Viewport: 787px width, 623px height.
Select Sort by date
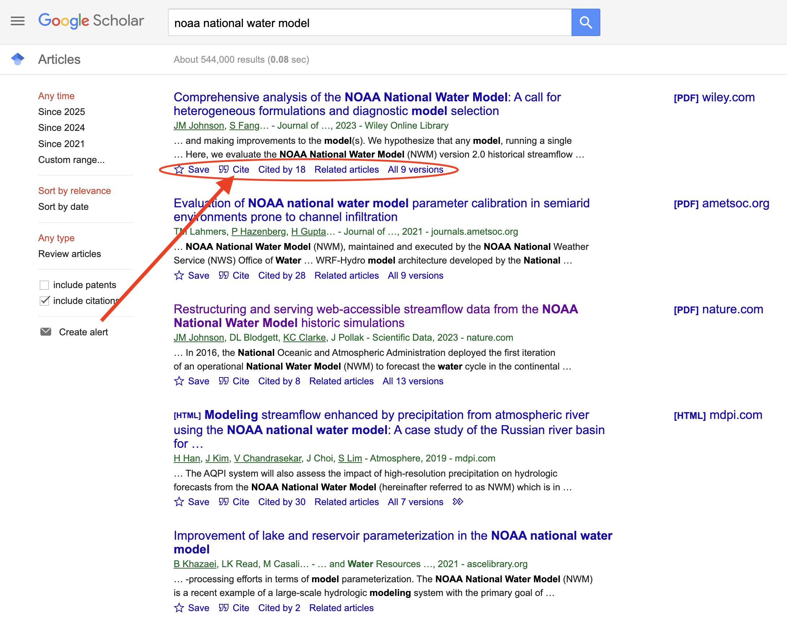pos(63,207)
